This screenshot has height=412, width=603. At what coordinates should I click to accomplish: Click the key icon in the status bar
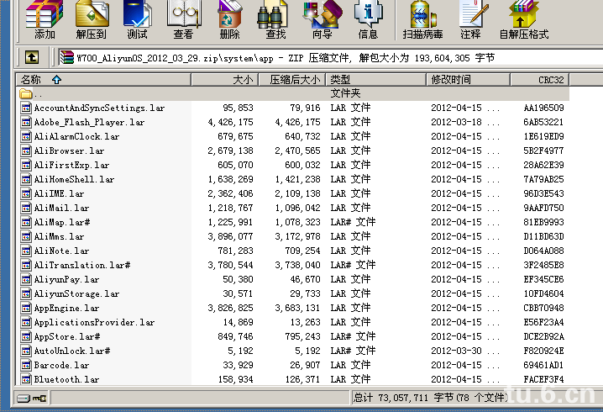pos(39,399)
